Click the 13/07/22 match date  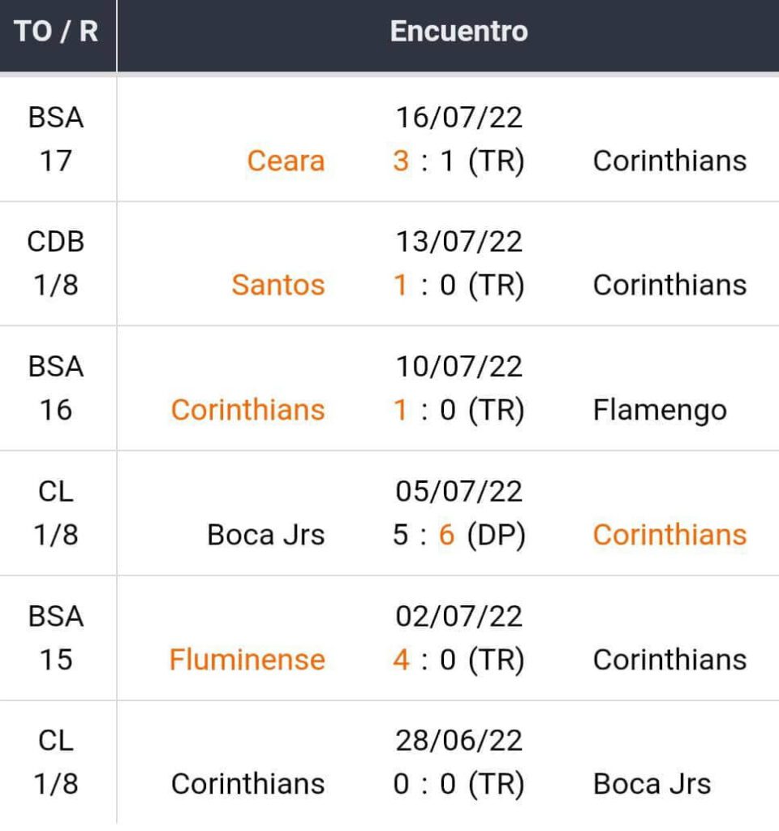tap(458, 242)
